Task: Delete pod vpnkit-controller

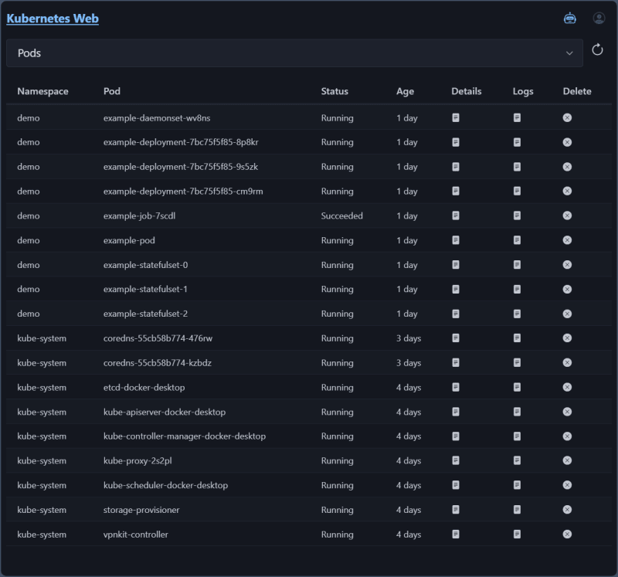Action: 567,535
